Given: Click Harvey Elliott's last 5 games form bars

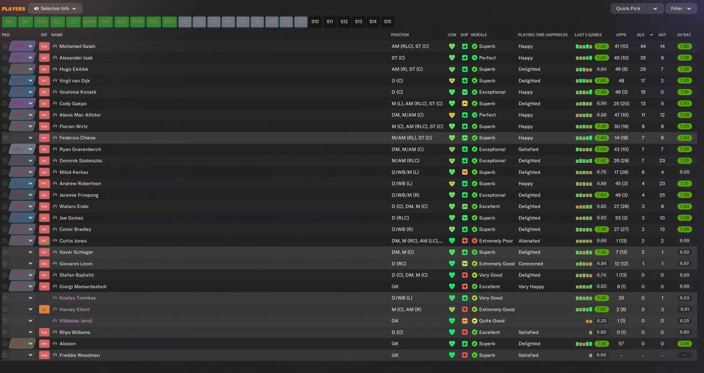Looking at the screenshot, I should pyautogui.click(x=584, y=310).
